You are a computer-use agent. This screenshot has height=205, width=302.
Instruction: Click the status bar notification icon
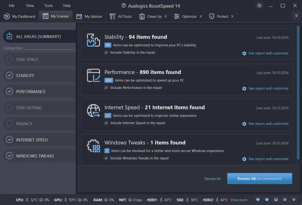tap(258, 200)
